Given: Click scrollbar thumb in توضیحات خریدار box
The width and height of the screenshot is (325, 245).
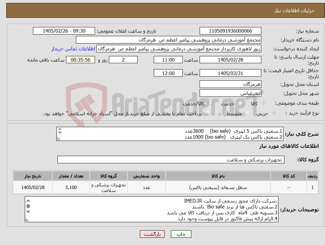Looking at the screenshot, I should point(28,206).
